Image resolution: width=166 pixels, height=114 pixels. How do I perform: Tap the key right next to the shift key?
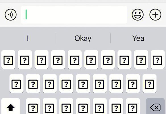point(33,106)
